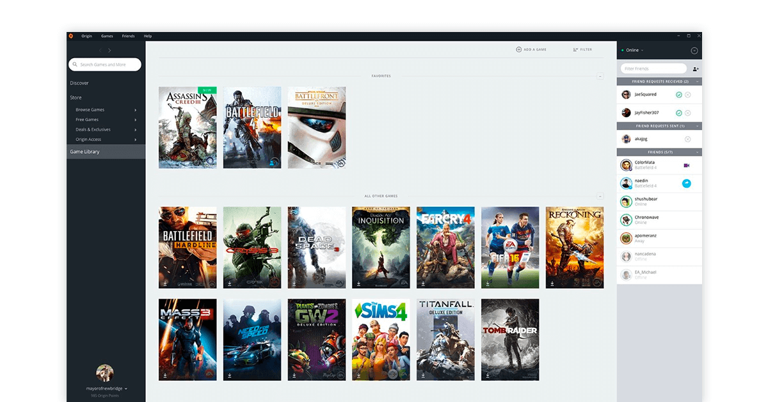Image resolution: width=768 pixels, height=402 pixels.
Task: Expand the Deals & Exclusives submenu arrow
Action: [x=136, y=129]
